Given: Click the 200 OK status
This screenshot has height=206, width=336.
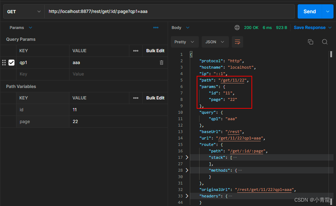Looking at the screenshot, I should click(251, 28).
